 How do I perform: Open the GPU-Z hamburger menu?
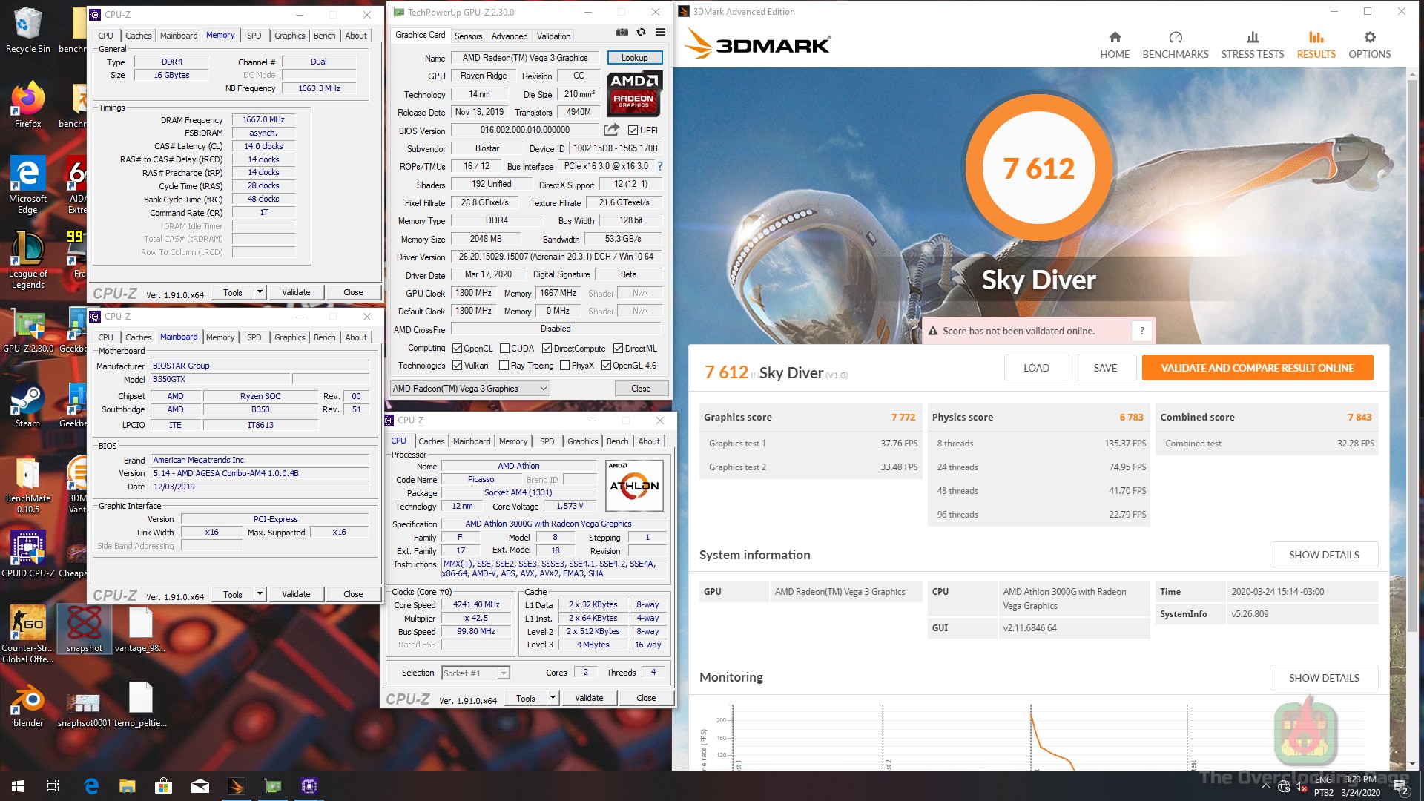pyautogui.click(x=660, y=32)
